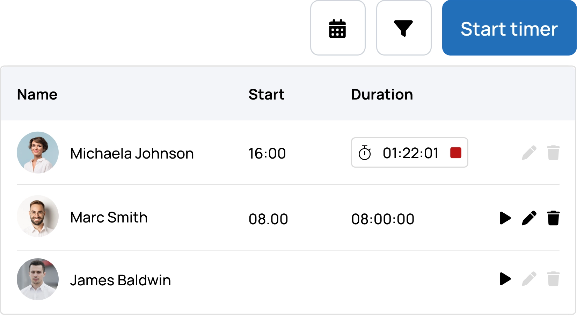Open the filter options
The width and height of the screenshot is (577, 315).
point(404,28)
